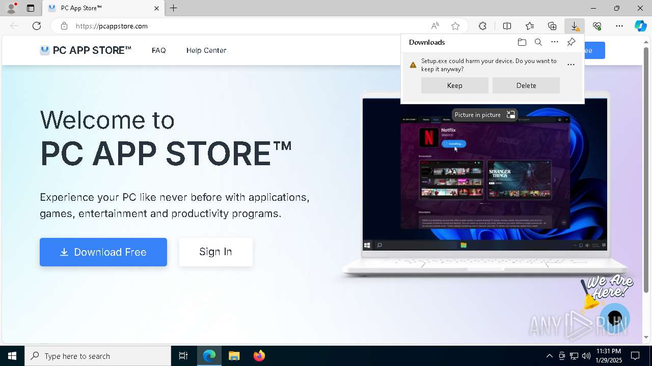Open the volume speaker icon
This screenshot has width=652, height=366.
click(586, 356)
